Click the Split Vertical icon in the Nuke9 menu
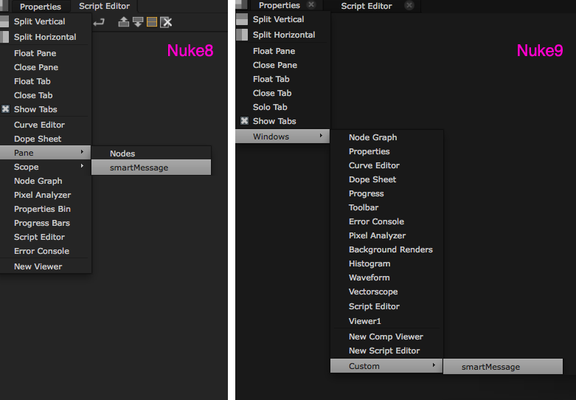 (x=242, y=20)
